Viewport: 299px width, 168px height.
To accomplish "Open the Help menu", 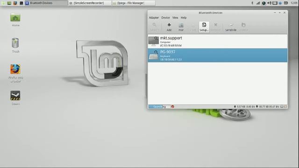I will (184, 18).
